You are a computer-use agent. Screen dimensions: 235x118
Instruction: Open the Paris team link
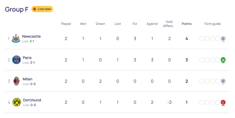point(27,58)
